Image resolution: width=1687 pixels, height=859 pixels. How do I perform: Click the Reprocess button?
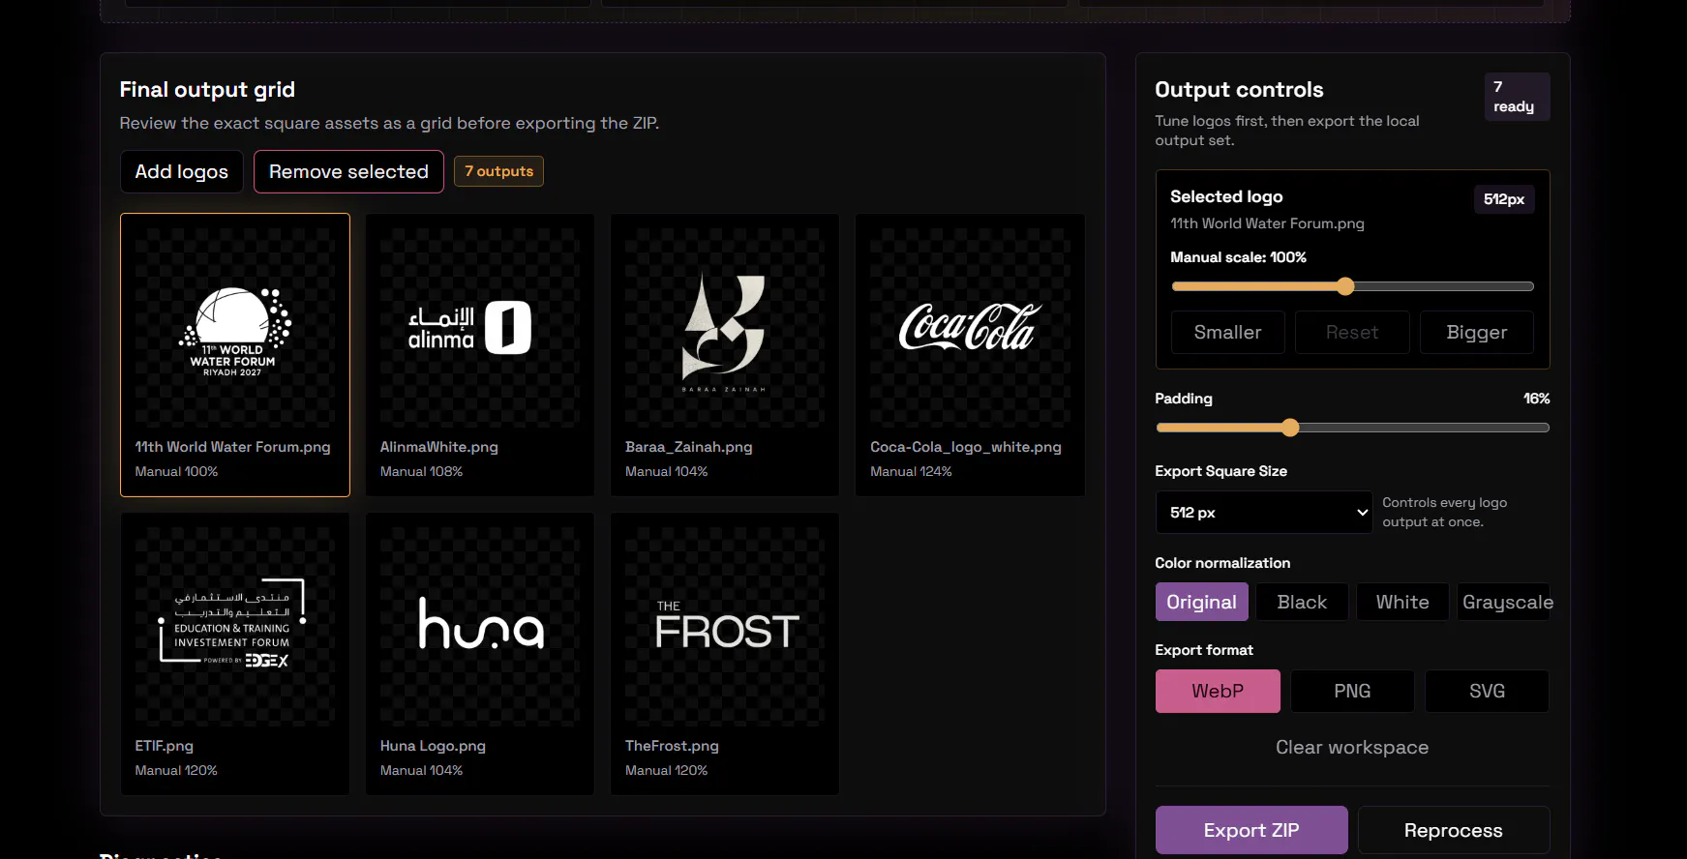1454,830
